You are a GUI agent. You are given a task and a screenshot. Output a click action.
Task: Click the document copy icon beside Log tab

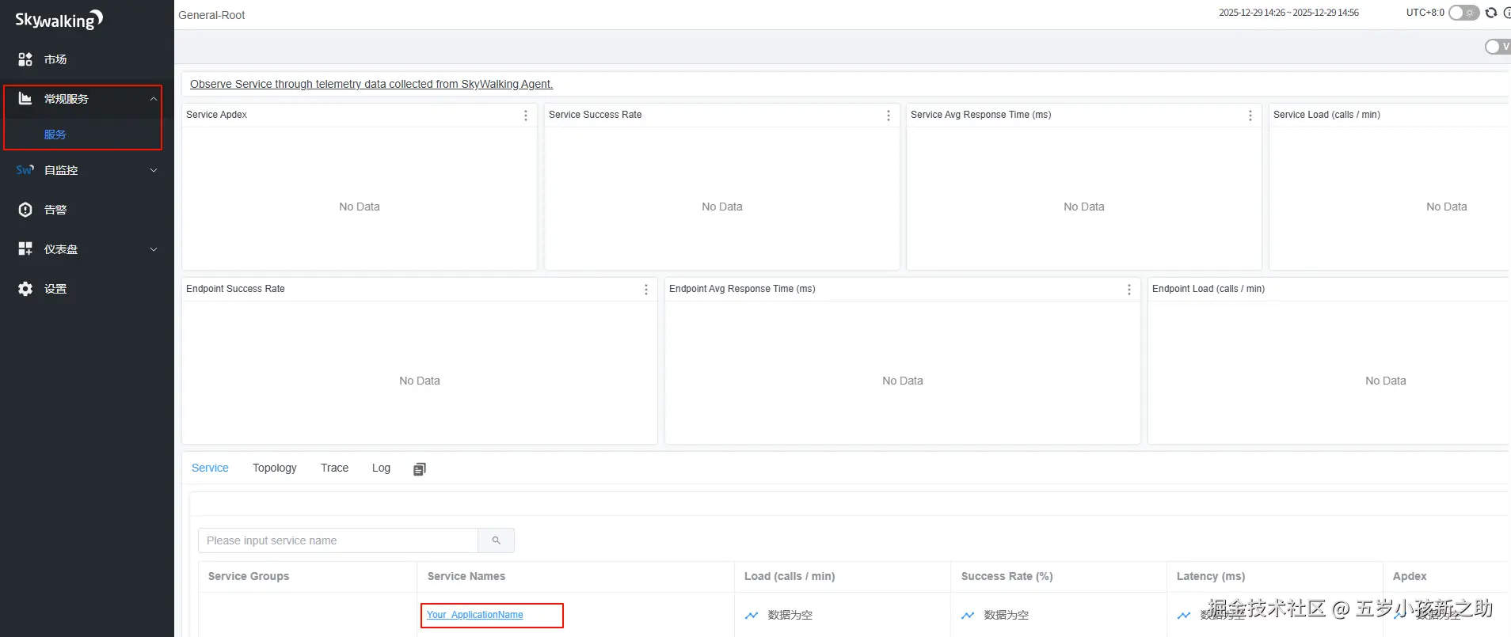click(420, 469)
